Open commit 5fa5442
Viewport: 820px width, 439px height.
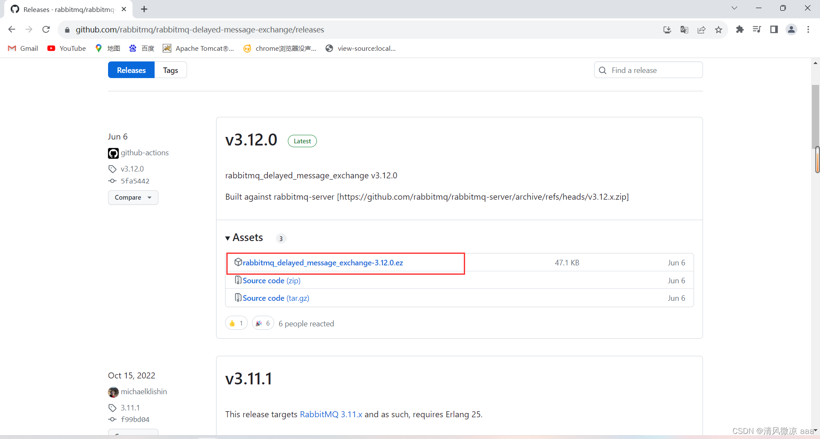[x=135, y=181]
